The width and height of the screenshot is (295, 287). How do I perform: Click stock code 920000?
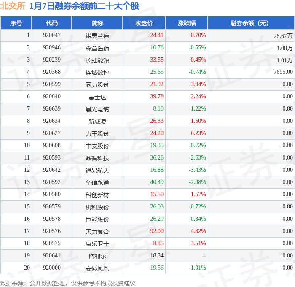click(52, 268)
